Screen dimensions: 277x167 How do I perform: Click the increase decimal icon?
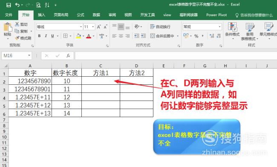[212, 36]
